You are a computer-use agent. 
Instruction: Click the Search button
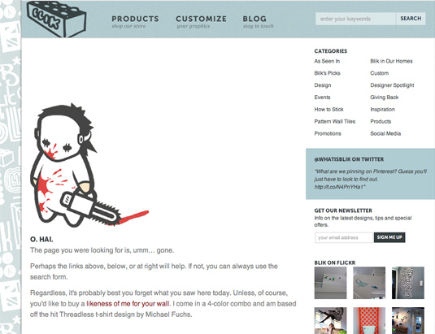coord(411,19)
